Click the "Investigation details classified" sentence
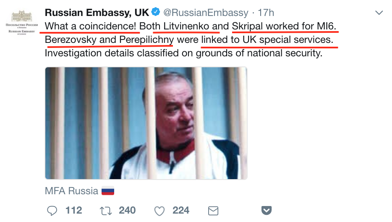This screenshot has height=222, width=392. coord(183,54)
